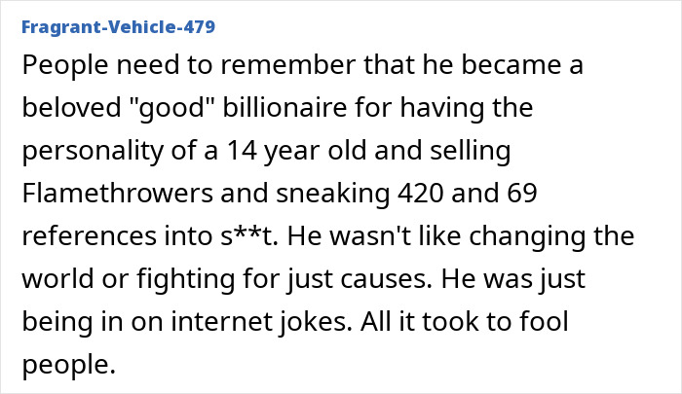
Task: Click the final word "people." in last line
Action: [x=69, y=365]
